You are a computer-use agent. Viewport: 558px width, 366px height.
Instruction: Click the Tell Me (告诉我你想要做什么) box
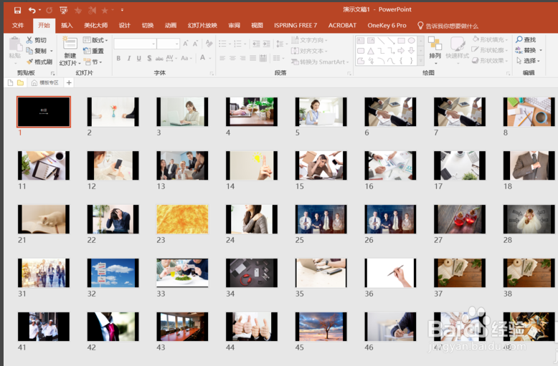pyautogui.click(x=448, y=26)
